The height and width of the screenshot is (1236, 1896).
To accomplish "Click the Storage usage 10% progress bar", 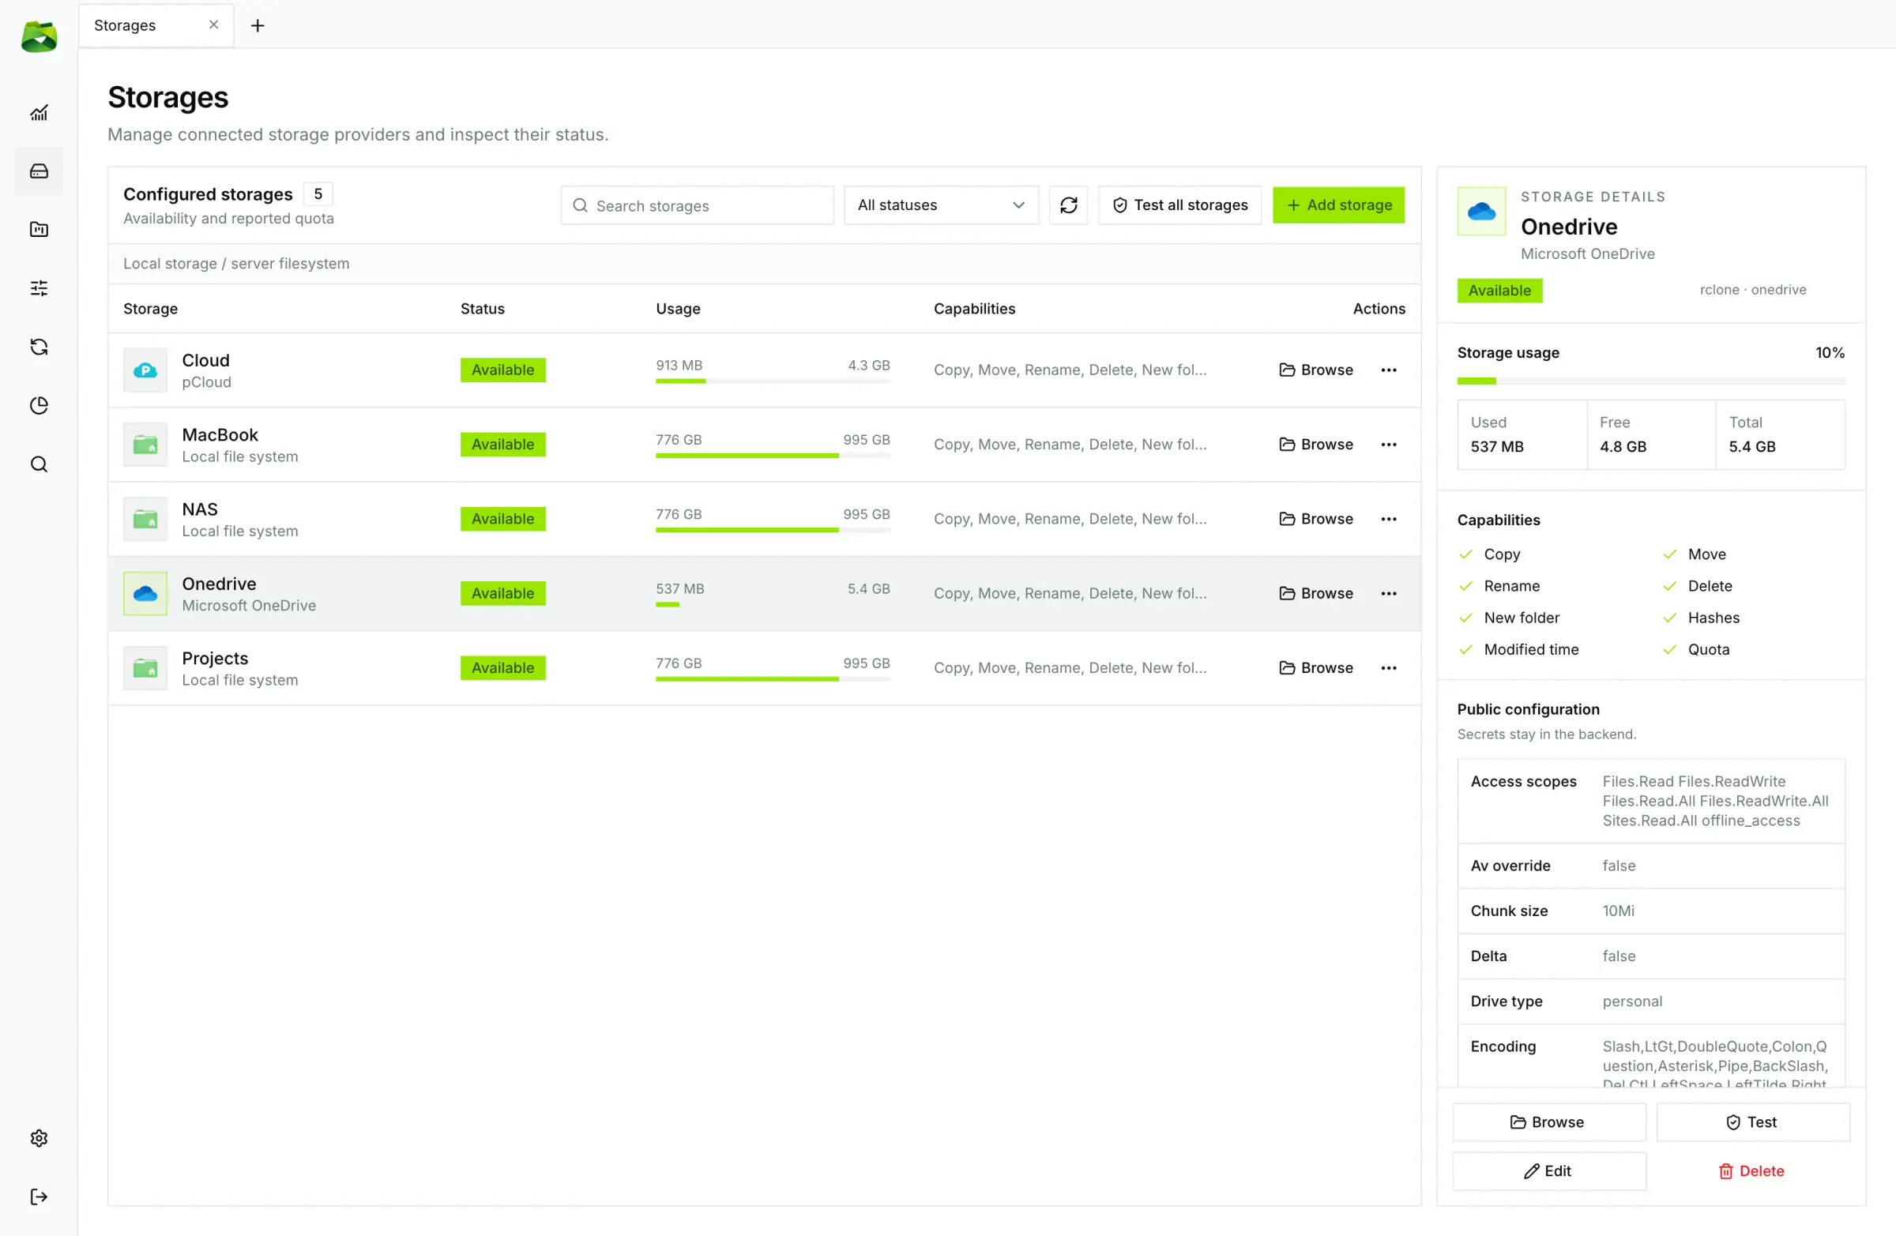I will click(x=1650, y=381).
